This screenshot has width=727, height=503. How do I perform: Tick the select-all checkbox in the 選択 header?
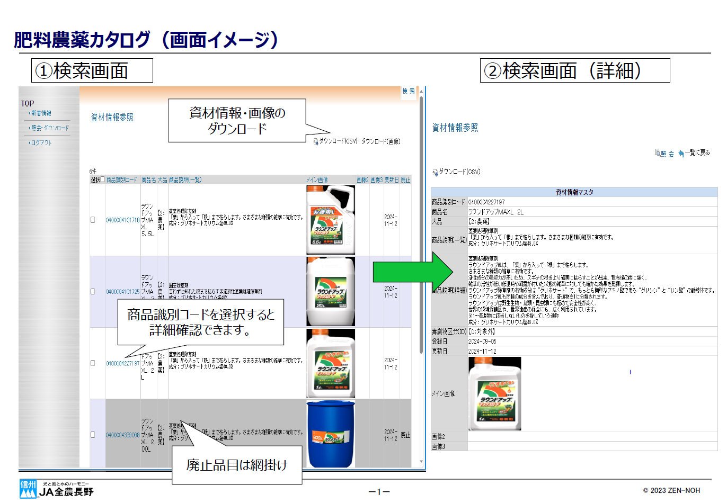click(103, 179)
